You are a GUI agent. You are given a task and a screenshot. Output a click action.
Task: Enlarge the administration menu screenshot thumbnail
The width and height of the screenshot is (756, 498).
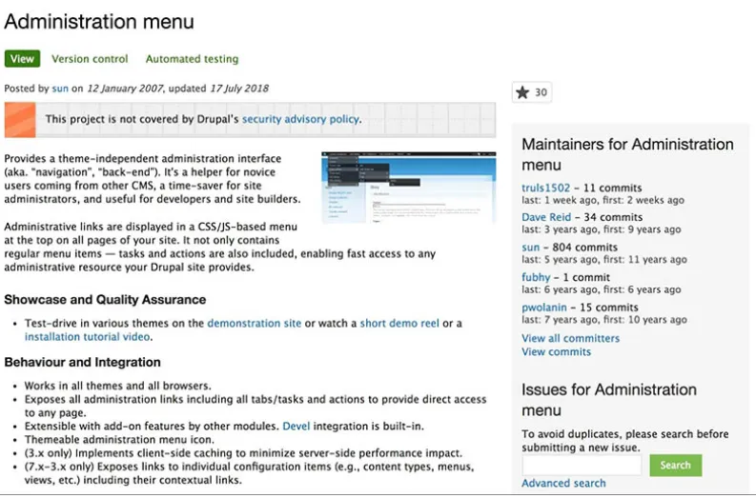point(408,187)
